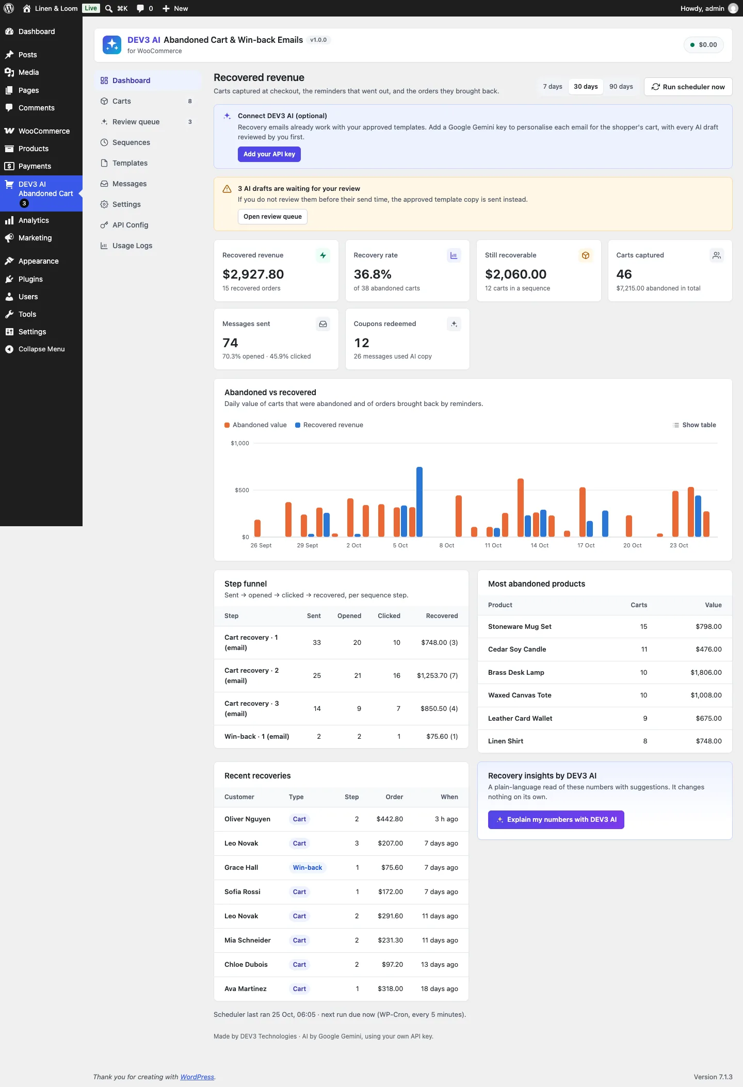The image size is (743, 1087).
Task: Select the 30 days range
Action: pyautogui.click(x=586, y=87)
